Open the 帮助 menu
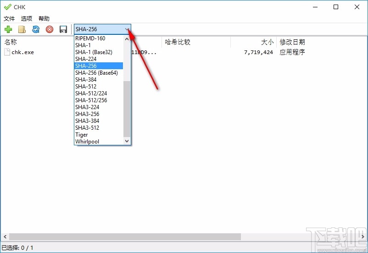This screenshot has width=368, height=253. (44, 18)
